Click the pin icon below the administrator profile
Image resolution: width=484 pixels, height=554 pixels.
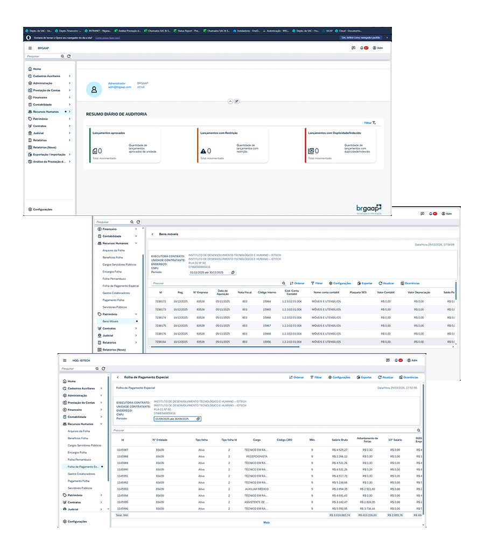(237, 101)
